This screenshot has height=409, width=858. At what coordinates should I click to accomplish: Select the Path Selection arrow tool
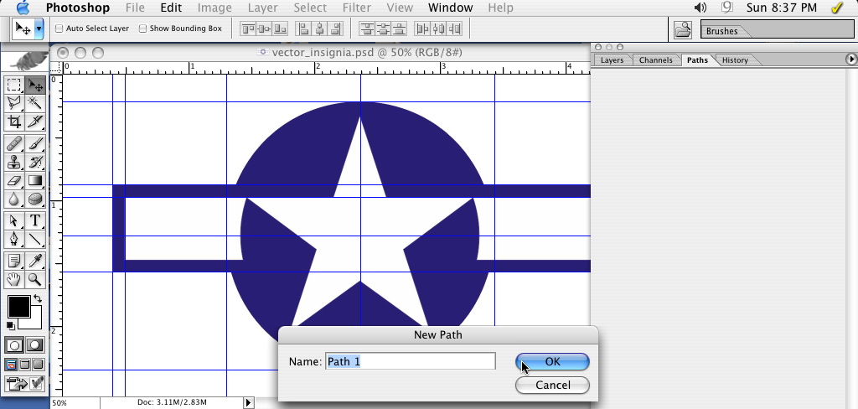(13, 220)
